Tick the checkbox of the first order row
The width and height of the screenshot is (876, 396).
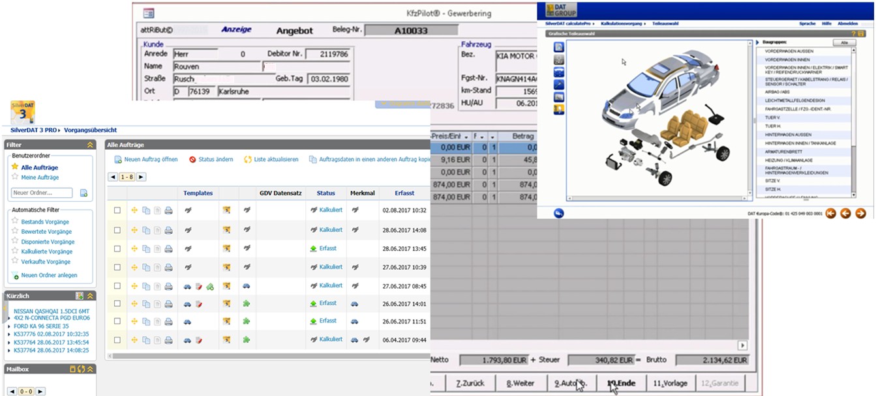(117, 211)
